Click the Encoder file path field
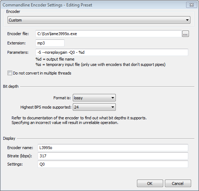Viewport: 199px width, 191px height. pyautogui.click(x=109, y=34)
